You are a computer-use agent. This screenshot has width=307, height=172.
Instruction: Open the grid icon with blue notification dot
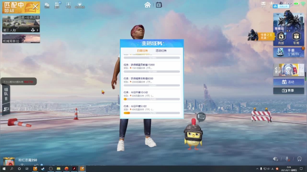[58, 5]
